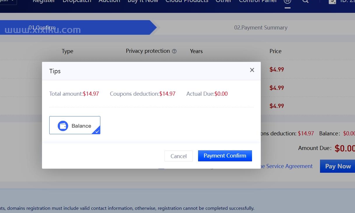
Task: Click the blue wallet icon
Action: pyautogui.click(x=63, y=126)
